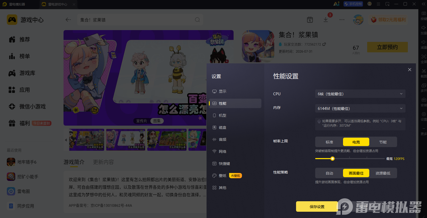427x218 pixels.
Task: Expand the 内存 memory dropdown
Action: (360, 108)
